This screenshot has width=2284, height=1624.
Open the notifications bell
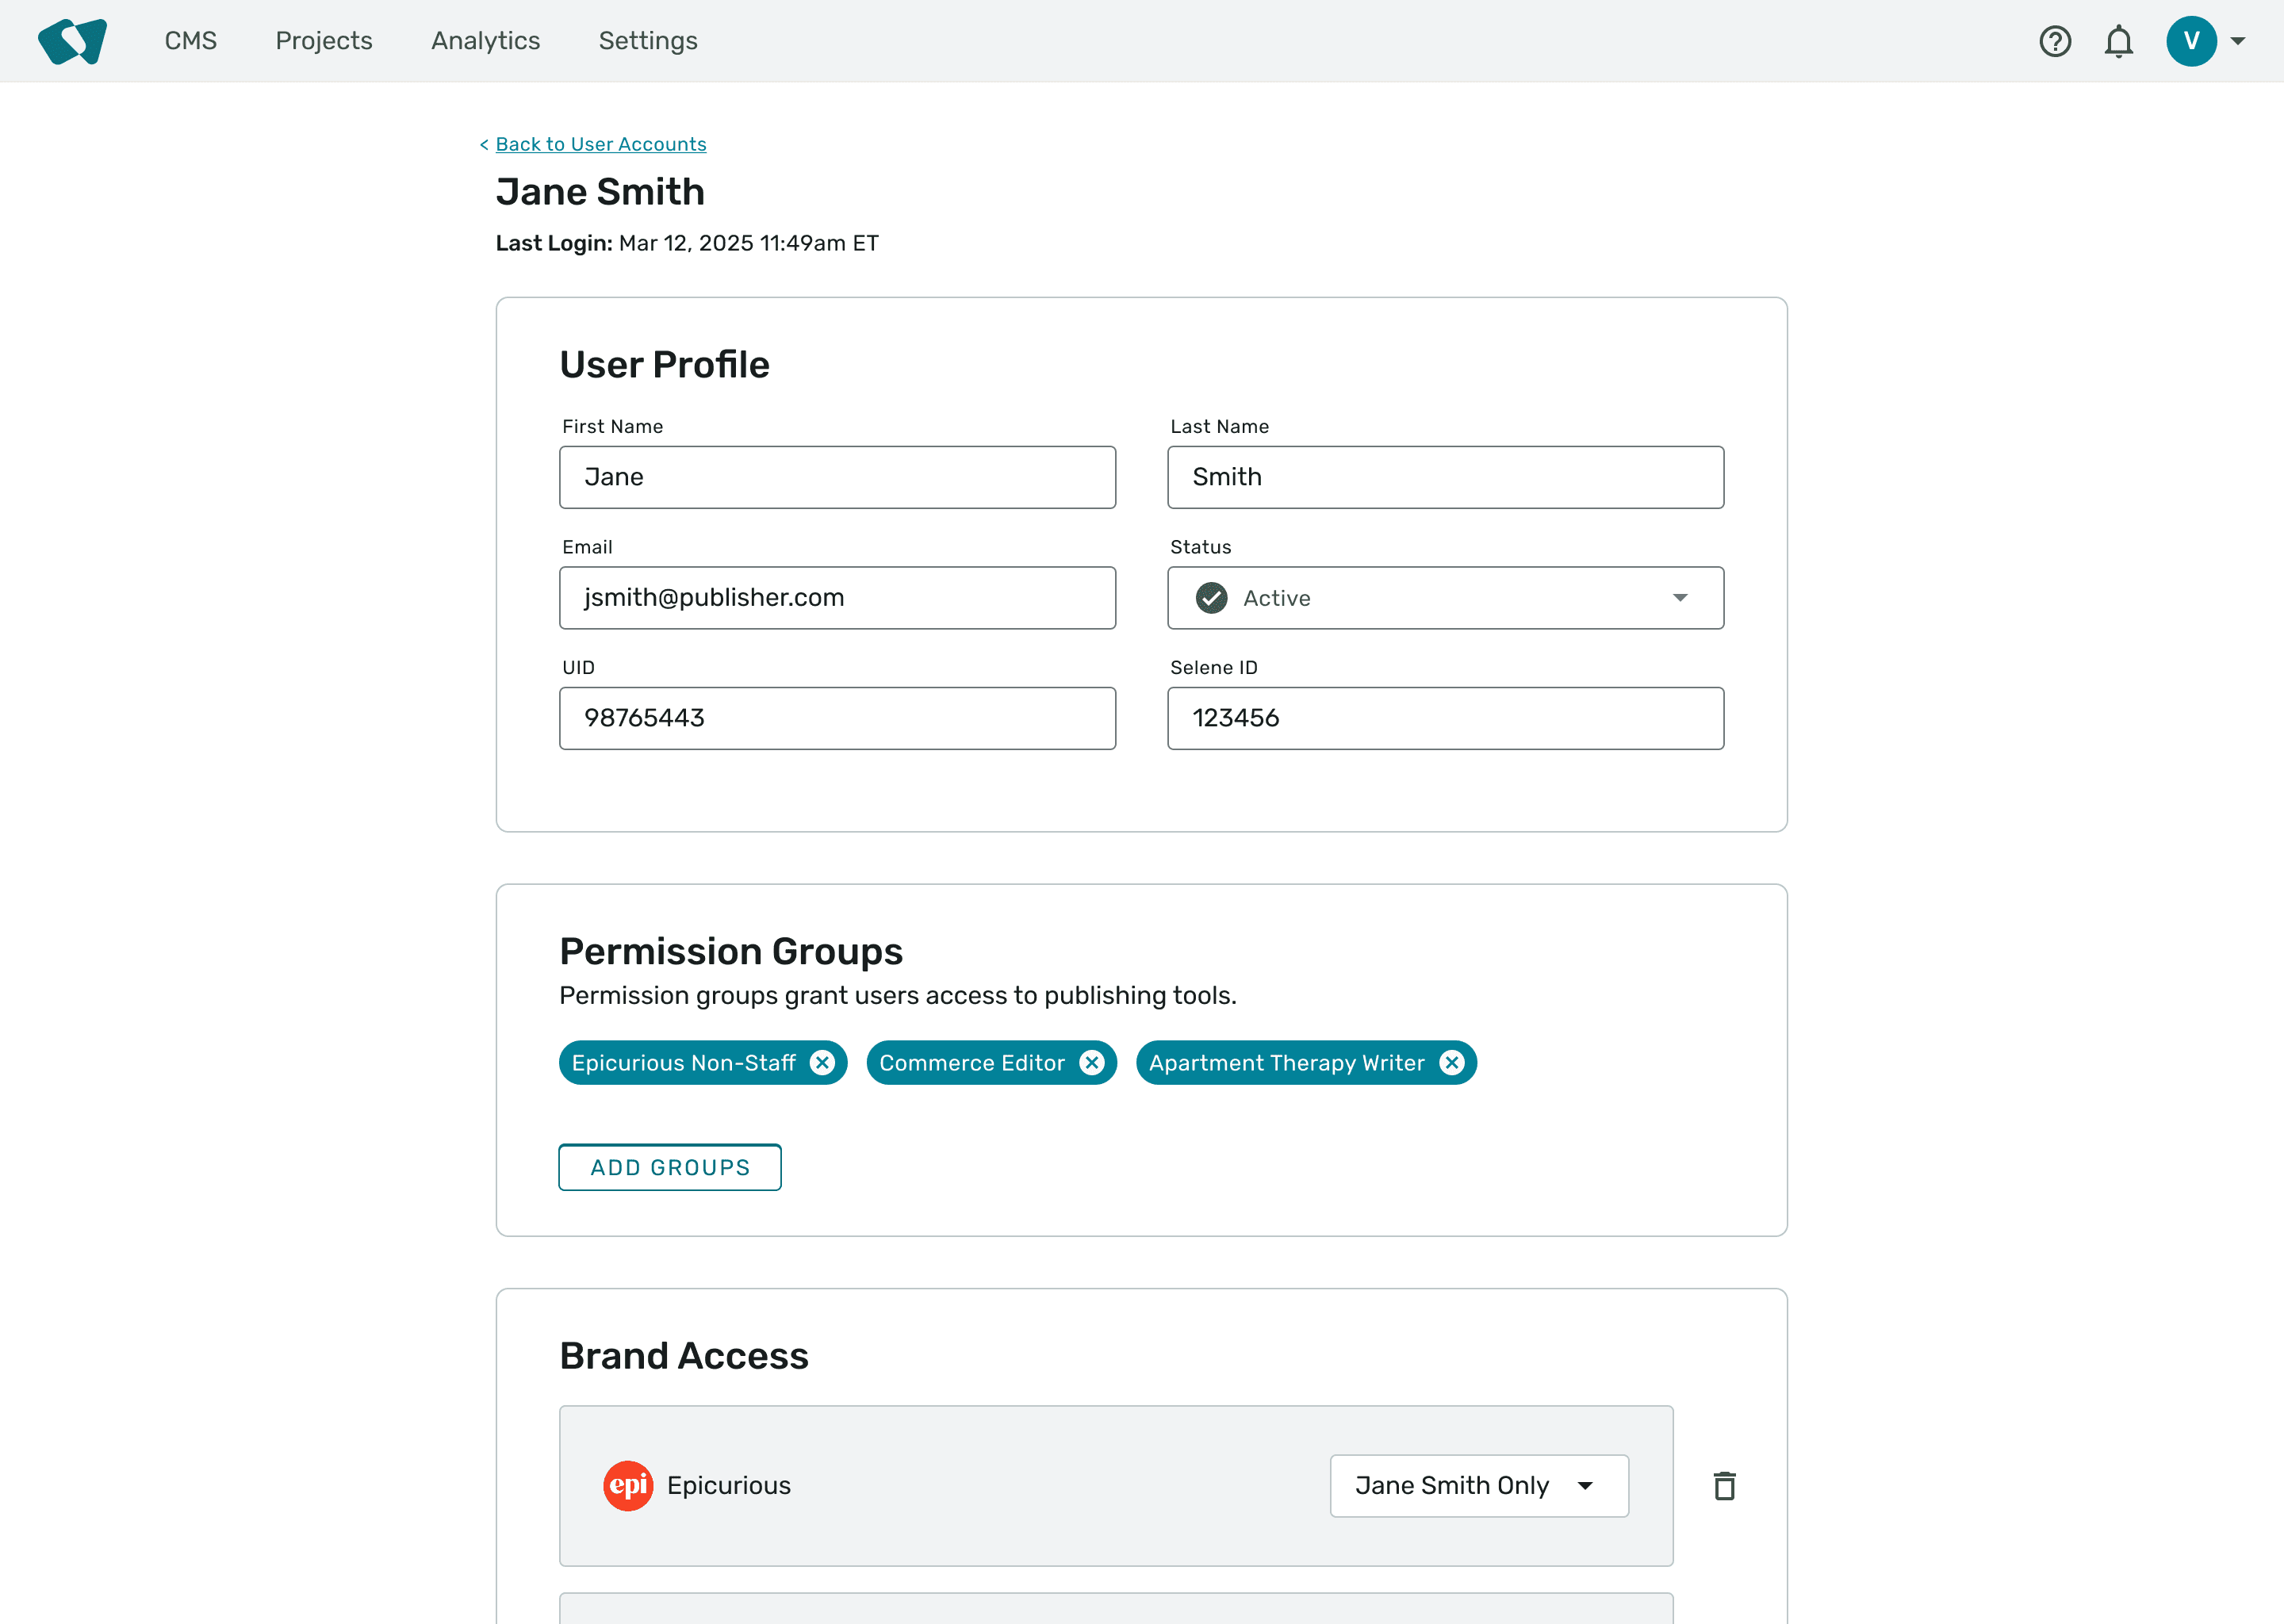point(2119,41)
